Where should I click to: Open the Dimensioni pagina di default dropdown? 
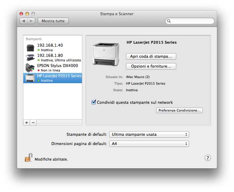coord(149,144)
